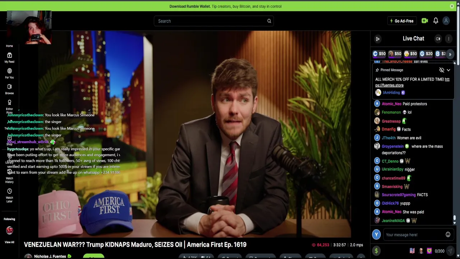The image size is (460, 259).
Task: Toggle the chat pop-out layout icon
Action: pos(438,39)
